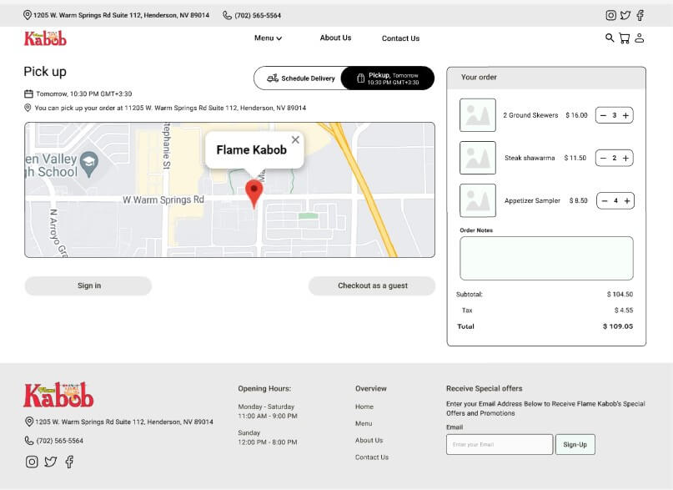Viewport: 673px width, 490px height.
Task: Open About Us link in footer
Action: [x=369, y=440]
